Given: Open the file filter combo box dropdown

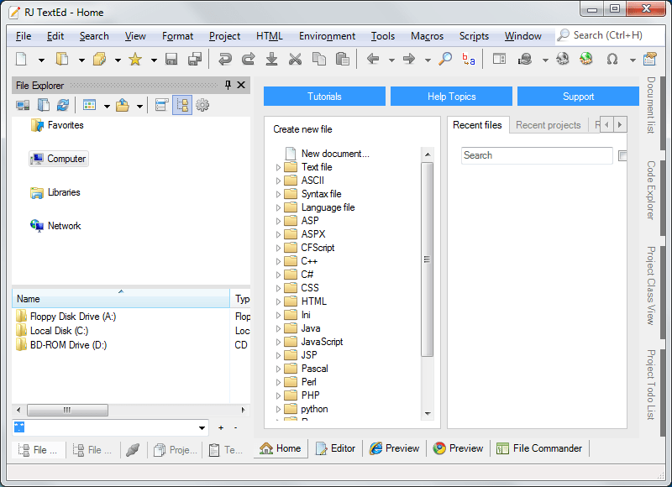Looking at the screenshot, I should click(x=202, y=427).
